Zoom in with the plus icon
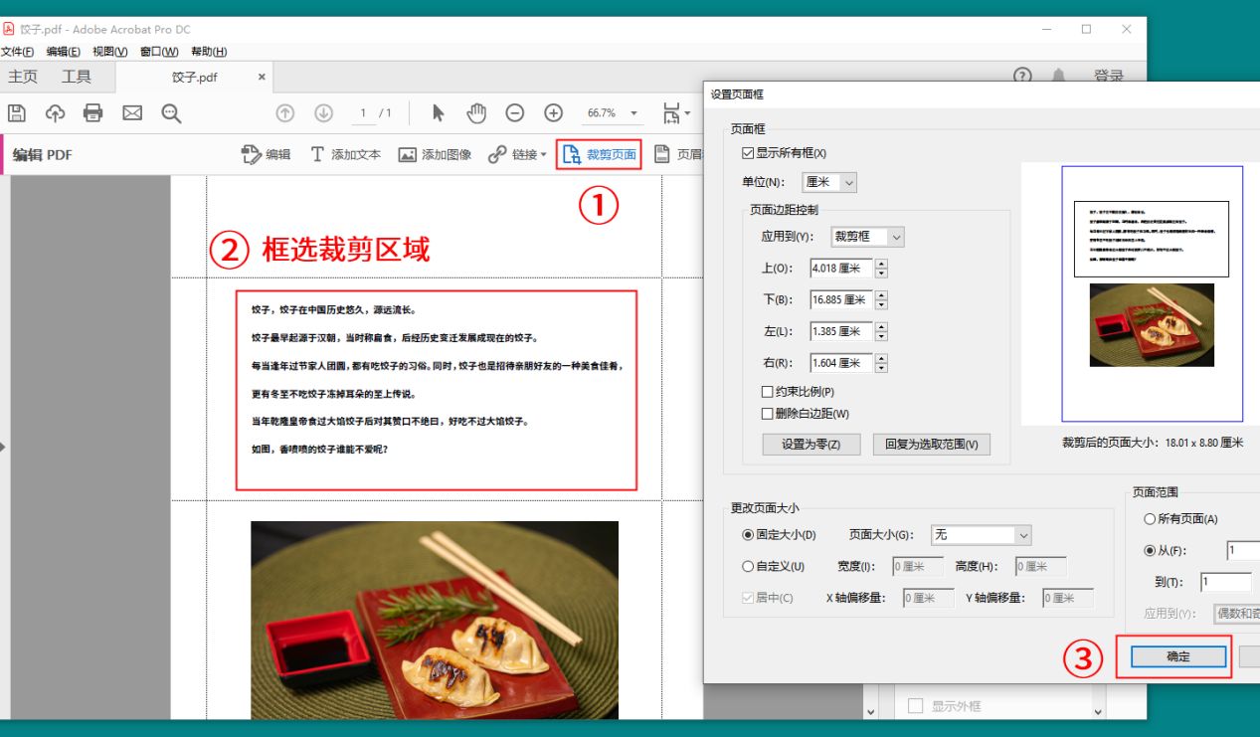Screen dimensions: 1260x737 tap(554, 113)
